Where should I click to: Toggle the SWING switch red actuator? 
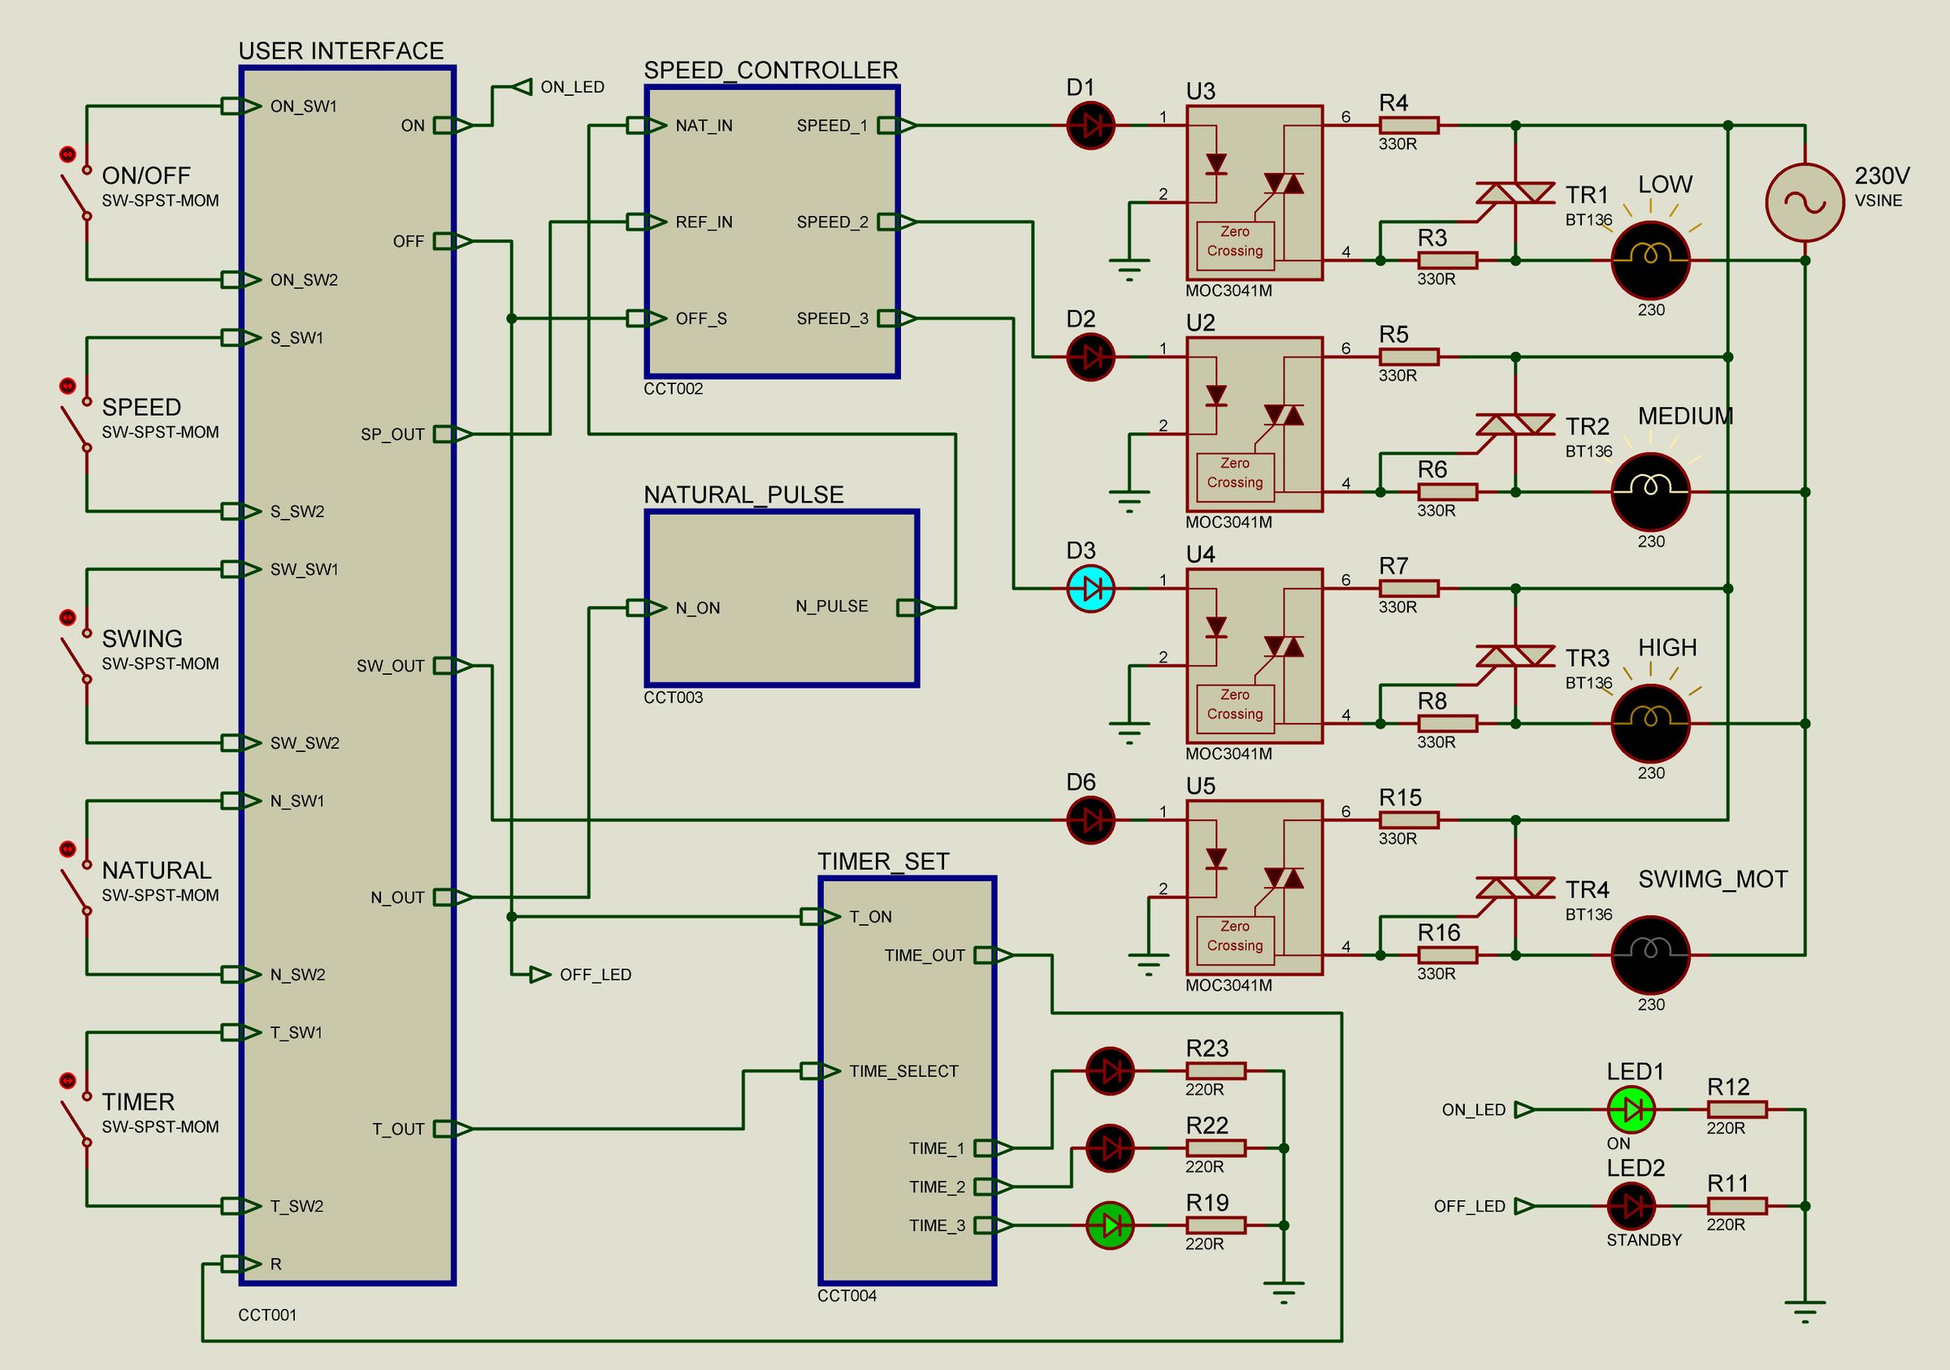[x=67, y=618]
